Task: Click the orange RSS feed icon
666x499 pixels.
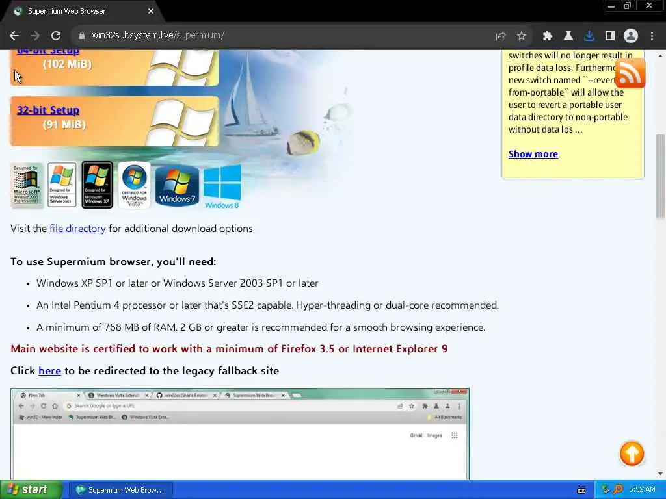Action: click(x=630, y=73)
